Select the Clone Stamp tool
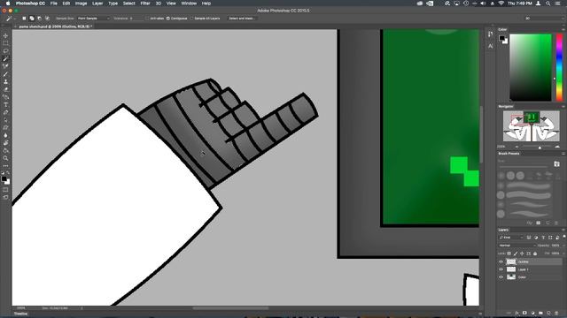567x318 pixels. [5, 81]
